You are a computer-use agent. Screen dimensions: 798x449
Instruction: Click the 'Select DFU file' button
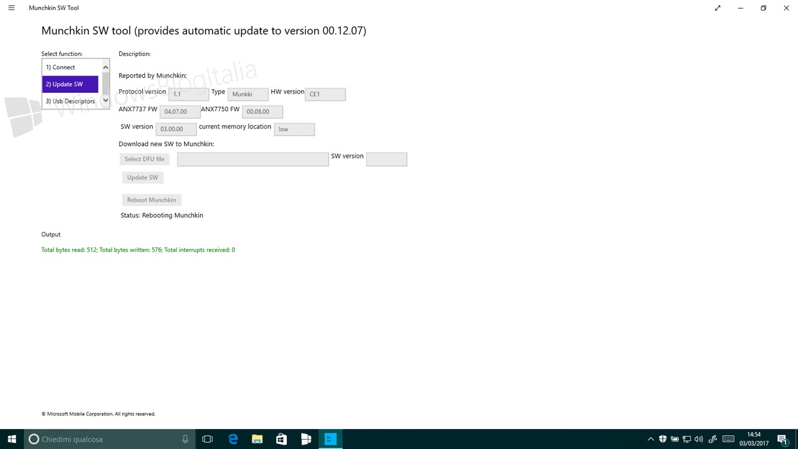[145, 159]
